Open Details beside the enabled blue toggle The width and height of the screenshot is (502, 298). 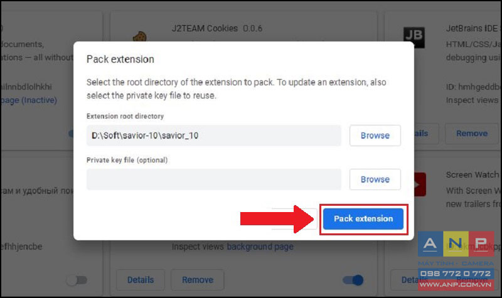(x=141, y=280)
